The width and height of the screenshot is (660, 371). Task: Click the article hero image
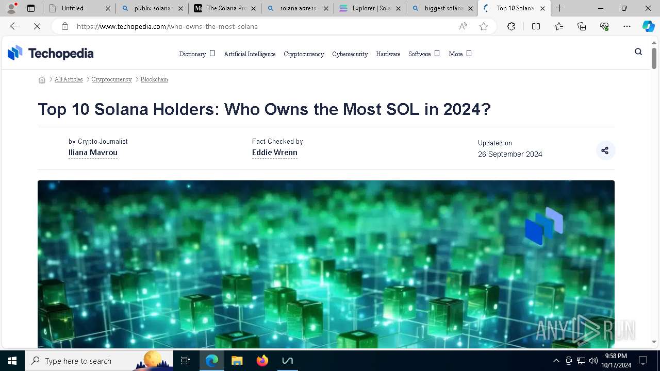pyautogui.click(x=326, y=264)
